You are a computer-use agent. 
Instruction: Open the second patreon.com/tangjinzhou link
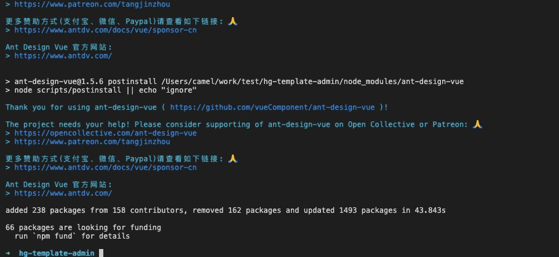(x=92, y=142)
